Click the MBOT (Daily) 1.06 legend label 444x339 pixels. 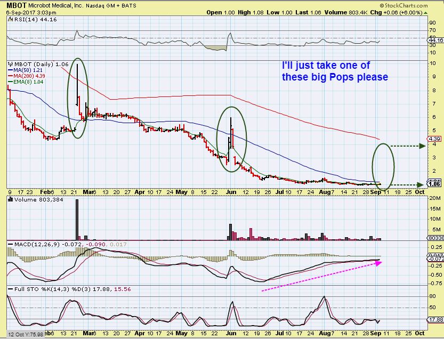click(42, 64)
